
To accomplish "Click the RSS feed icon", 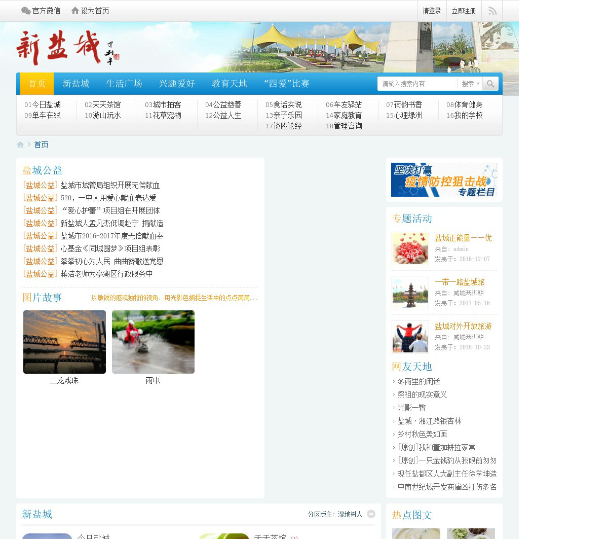I will [x=492, y=11].
